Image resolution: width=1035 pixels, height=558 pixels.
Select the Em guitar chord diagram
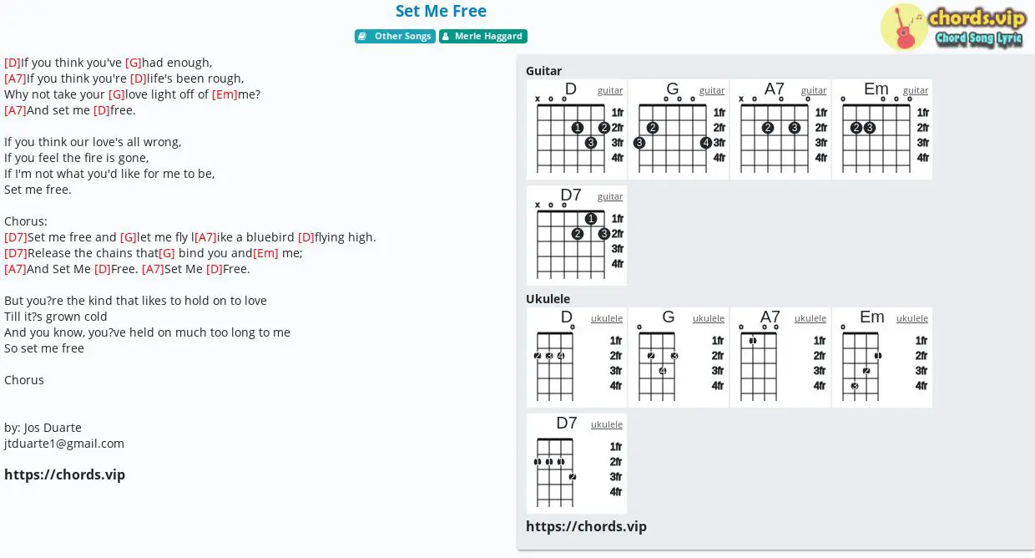point(882,129)
